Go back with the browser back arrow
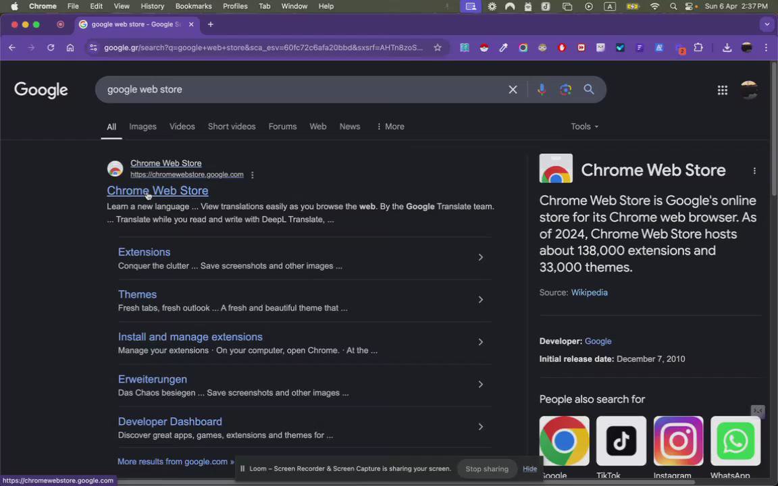778x486 pixels. pos(12,48)
